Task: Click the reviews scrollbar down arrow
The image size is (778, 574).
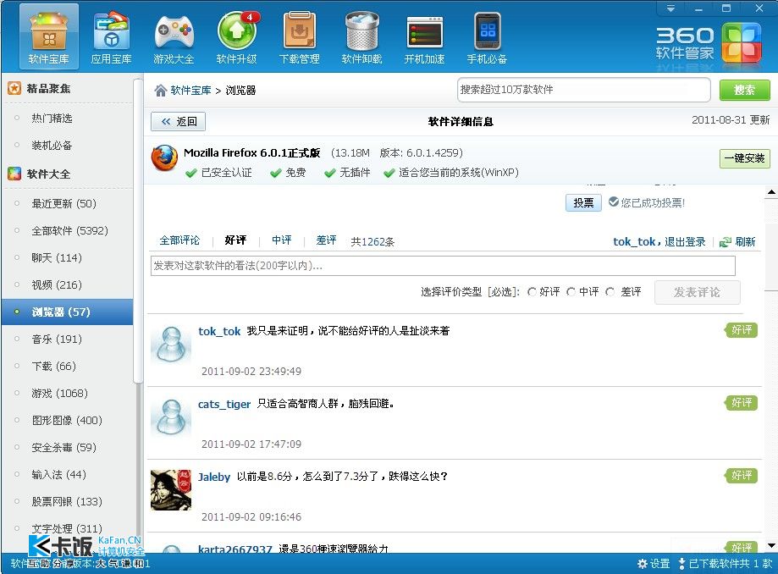Action: [x=771, y=546]
